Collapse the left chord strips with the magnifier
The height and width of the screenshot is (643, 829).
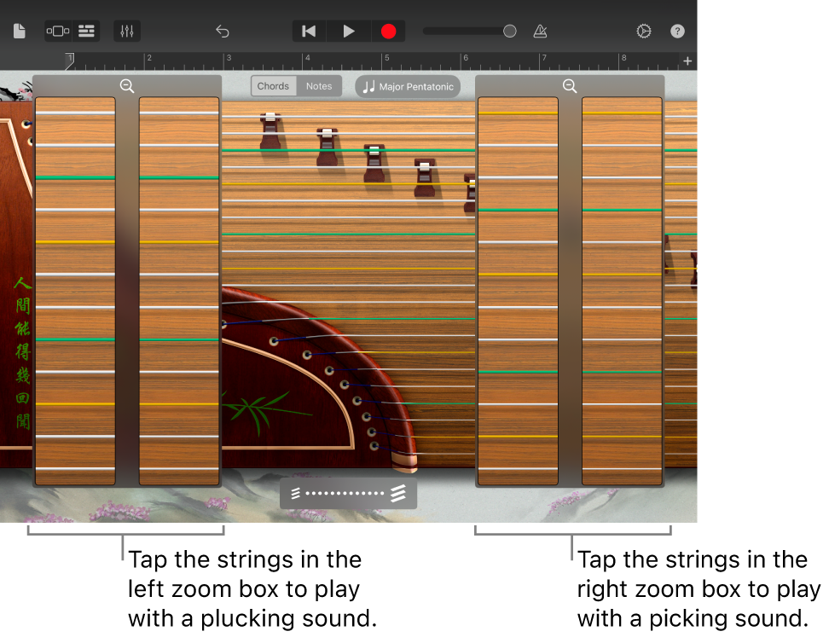click(127, 86)
